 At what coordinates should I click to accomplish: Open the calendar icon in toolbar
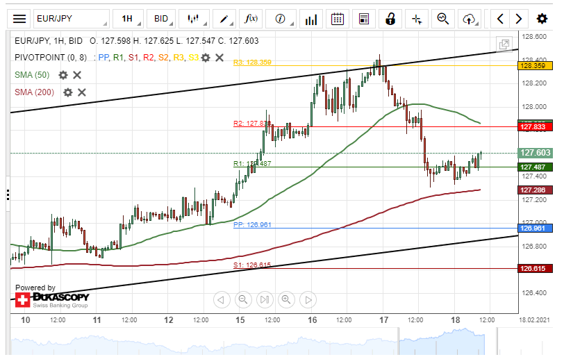pos(338,19)
